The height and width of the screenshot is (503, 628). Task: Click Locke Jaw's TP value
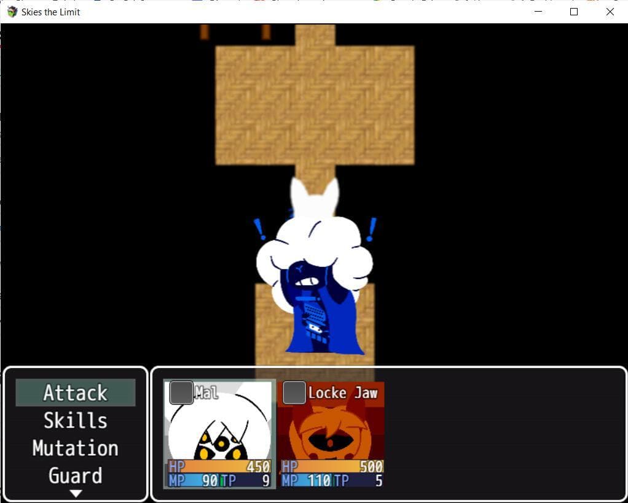tap(379, 480)
